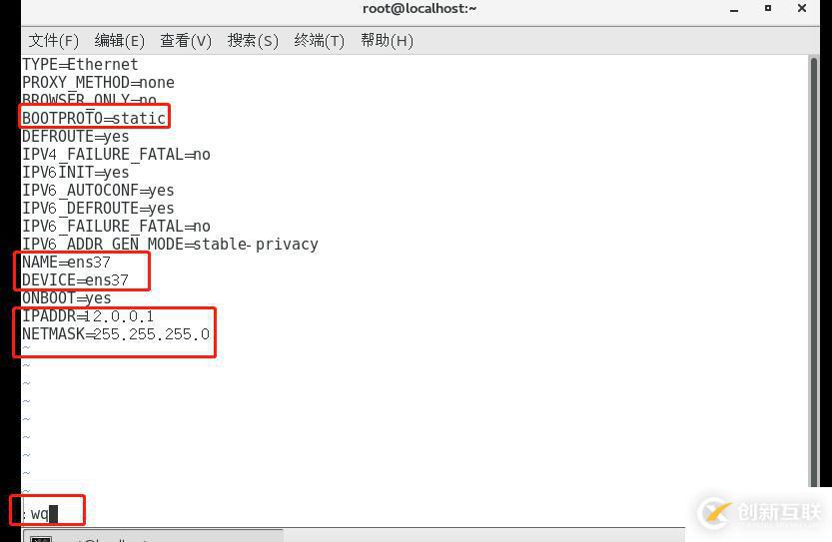Image resolution: width=832 pixels, height=542 pixels.
Task: Click the terminal icon in bottom taskbar
Action: click(41, 539)
